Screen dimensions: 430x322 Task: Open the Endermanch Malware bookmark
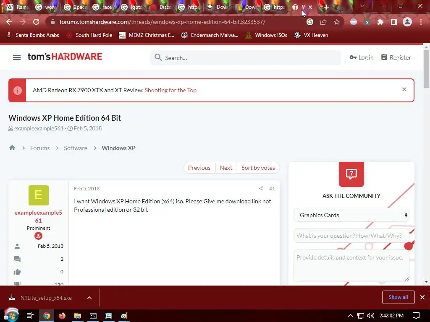click(210, 35)
